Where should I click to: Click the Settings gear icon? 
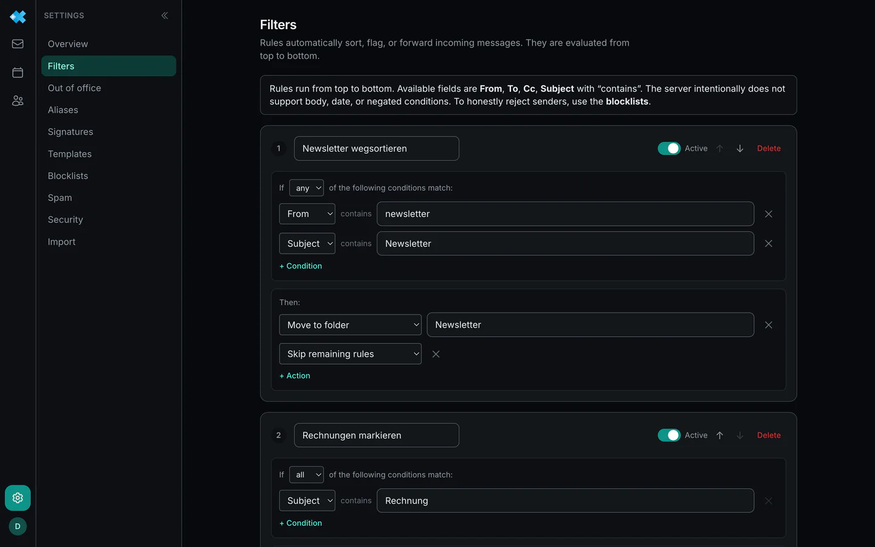18,498
